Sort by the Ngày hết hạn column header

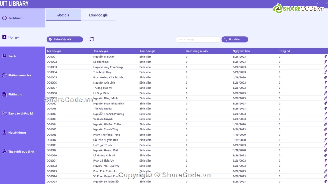[x=241, y=51]
